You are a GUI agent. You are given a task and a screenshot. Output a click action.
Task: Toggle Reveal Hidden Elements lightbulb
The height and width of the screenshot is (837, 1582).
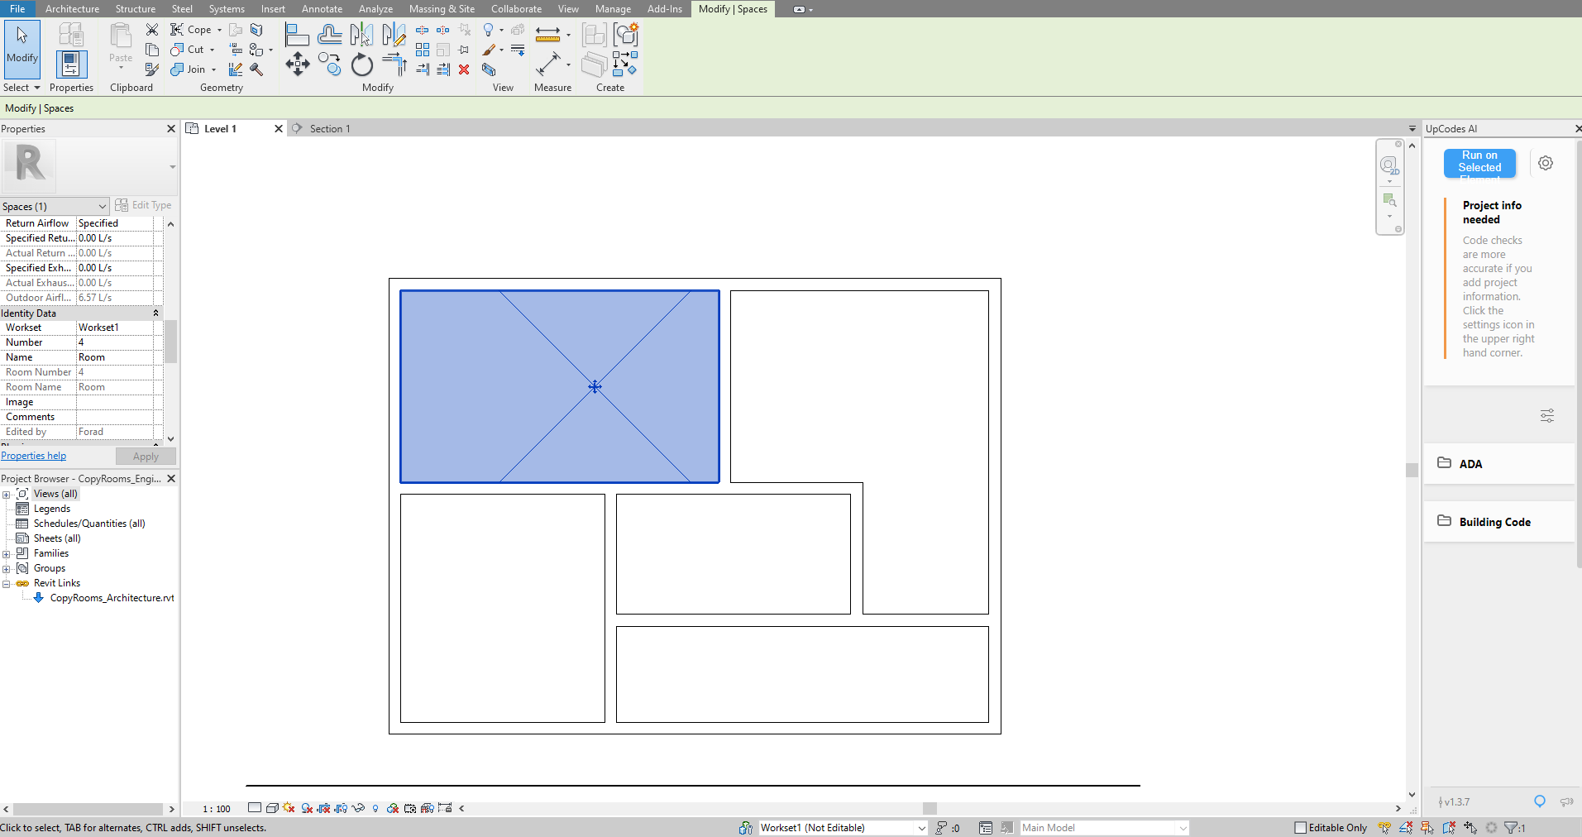pyautogui.click(x=375, y=808)
